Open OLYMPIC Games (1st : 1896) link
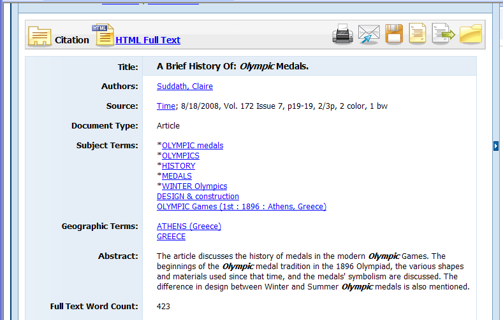The image size is (503, 320). (242, 207)
